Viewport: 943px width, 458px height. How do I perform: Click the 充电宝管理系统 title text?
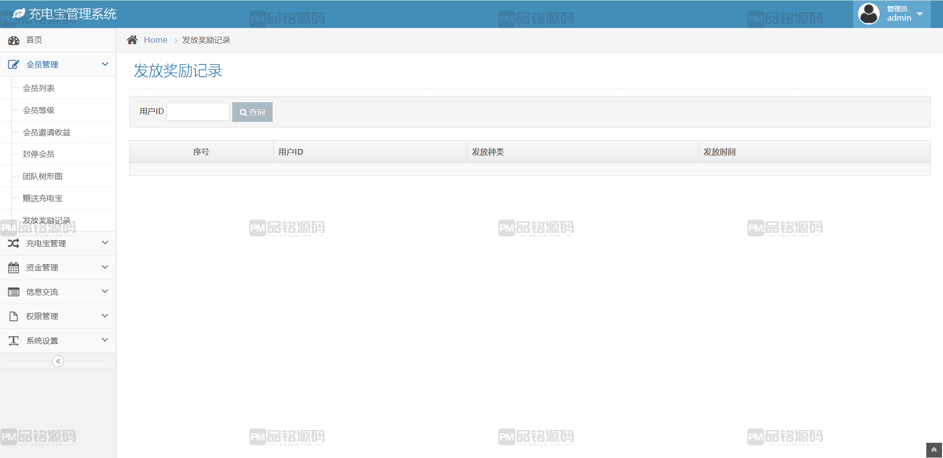(x=73, y=14)
